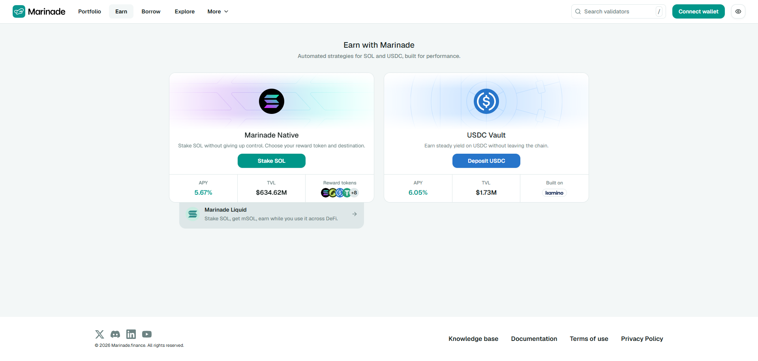Click the SOL reward token icon
758x361 pixels.
(325, 193)
